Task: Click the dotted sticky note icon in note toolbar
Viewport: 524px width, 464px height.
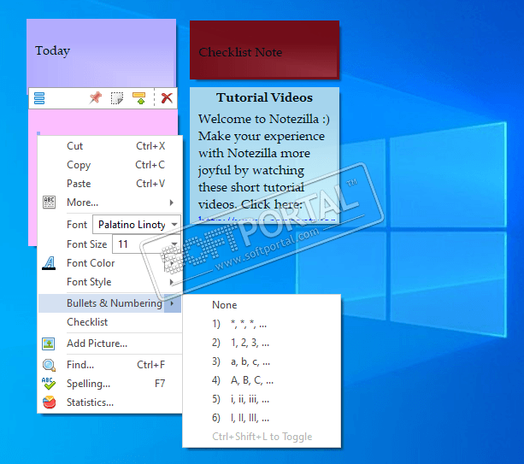Action: 117,98
